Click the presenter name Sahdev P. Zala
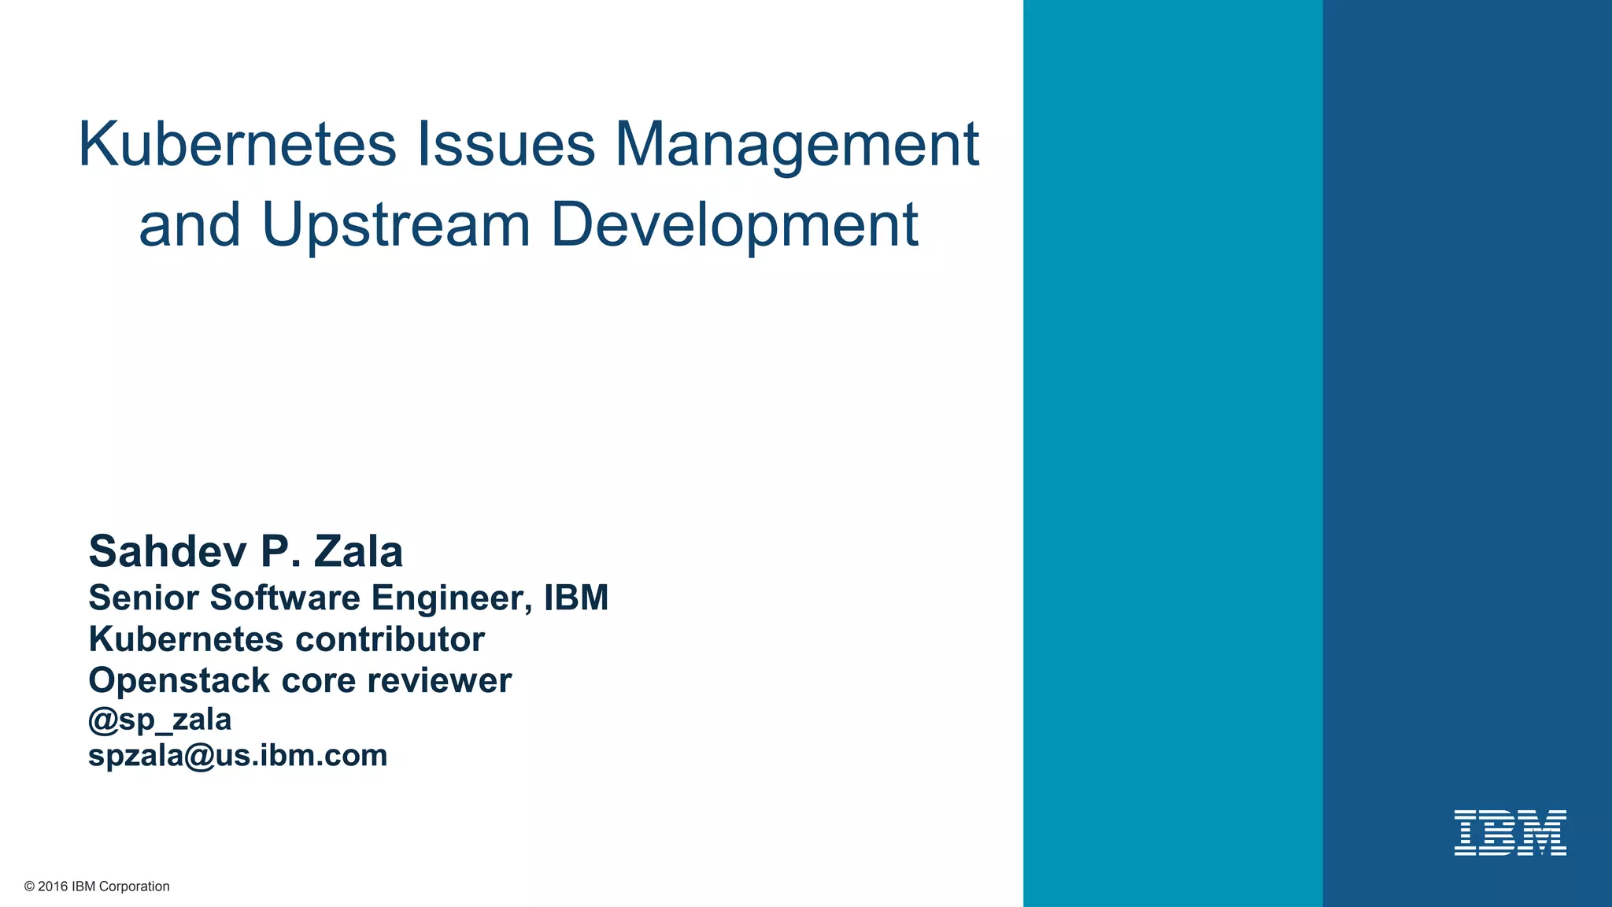Viewport: 1612px width, 907px height. 246,551
